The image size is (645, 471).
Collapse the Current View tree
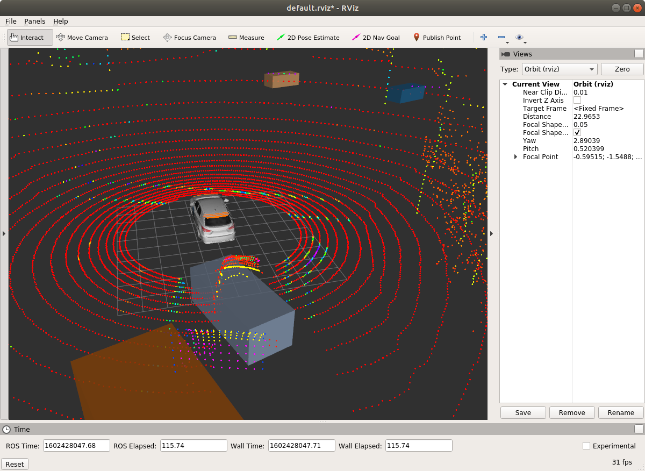[504, 84]
